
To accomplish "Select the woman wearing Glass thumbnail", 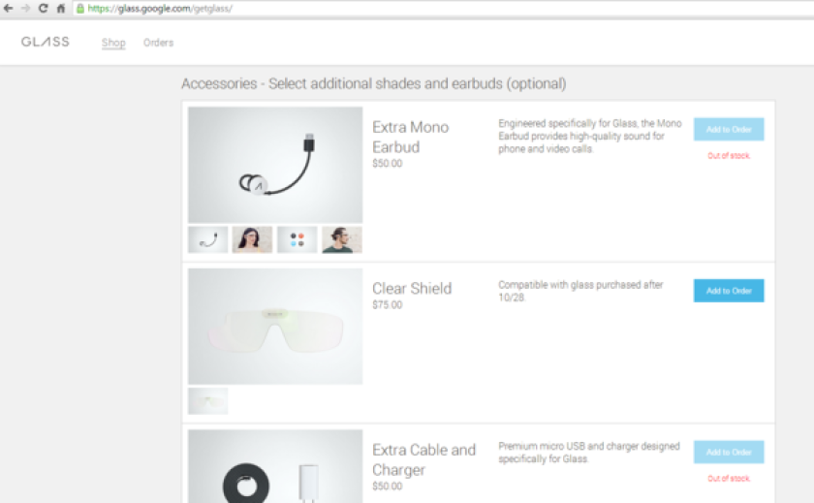I will coord(252,239).
